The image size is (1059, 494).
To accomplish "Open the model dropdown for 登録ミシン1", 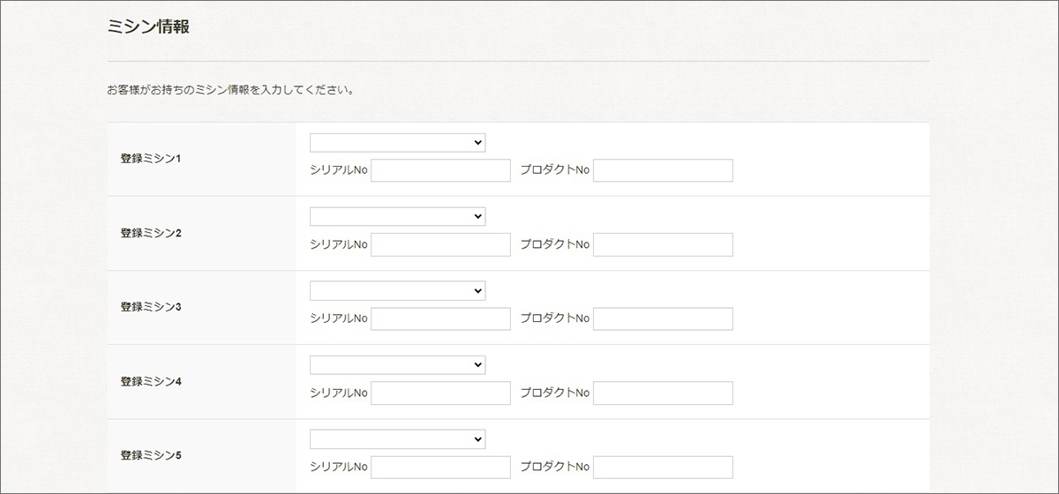I will pos(397,143).
